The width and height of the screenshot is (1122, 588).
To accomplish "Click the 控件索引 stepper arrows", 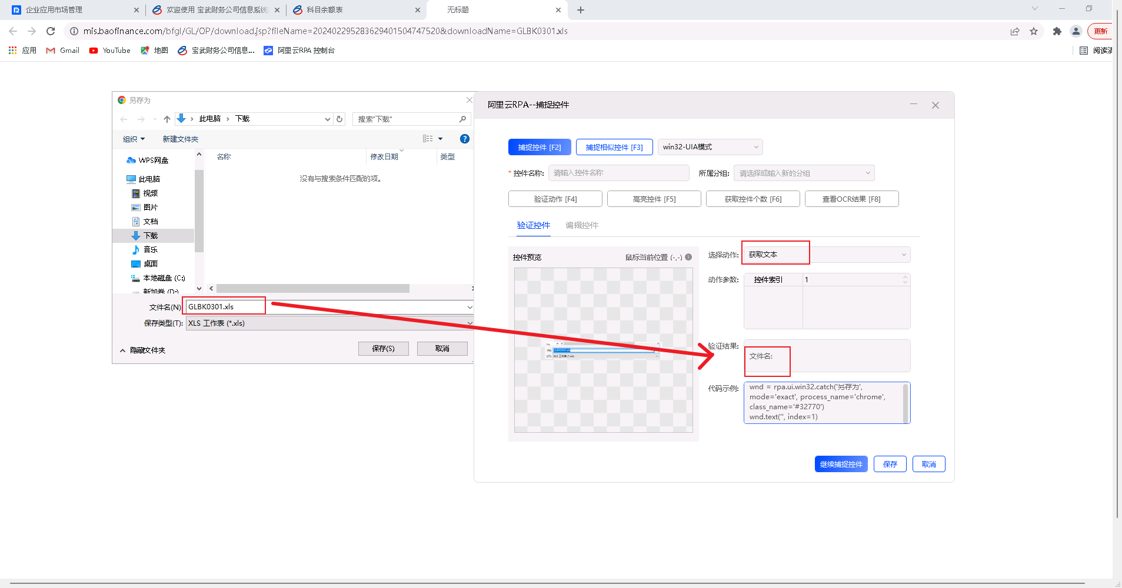I will point(905,280).
